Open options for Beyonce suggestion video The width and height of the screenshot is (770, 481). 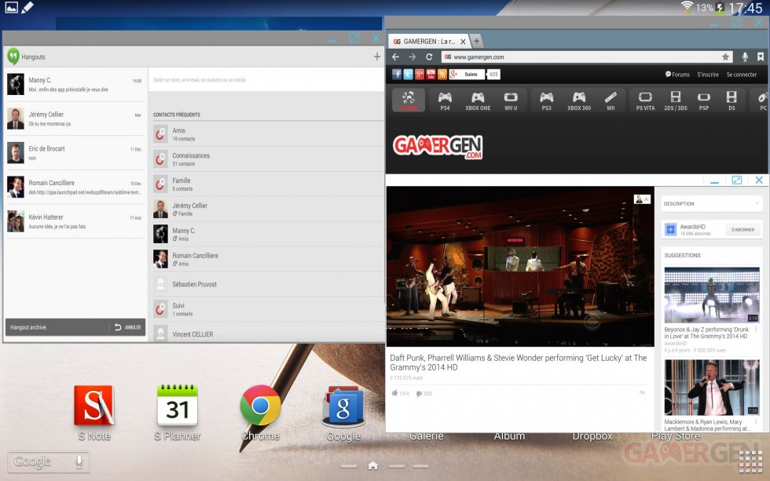click(756, 330)
